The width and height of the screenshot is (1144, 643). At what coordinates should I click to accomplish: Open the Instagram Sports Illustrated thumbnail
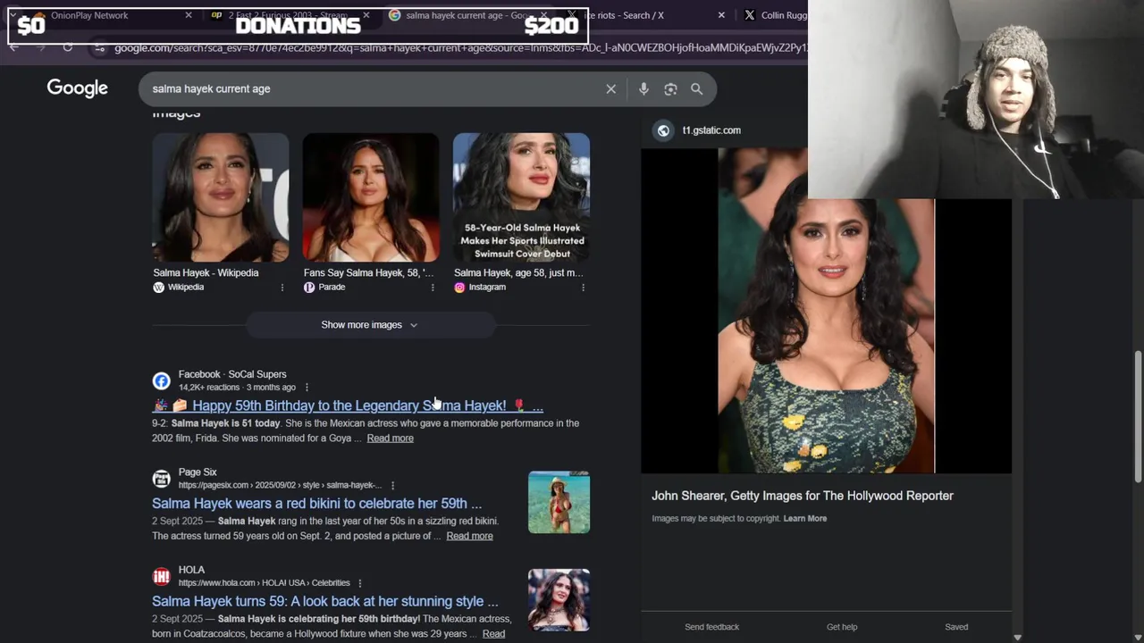(521, 197)
